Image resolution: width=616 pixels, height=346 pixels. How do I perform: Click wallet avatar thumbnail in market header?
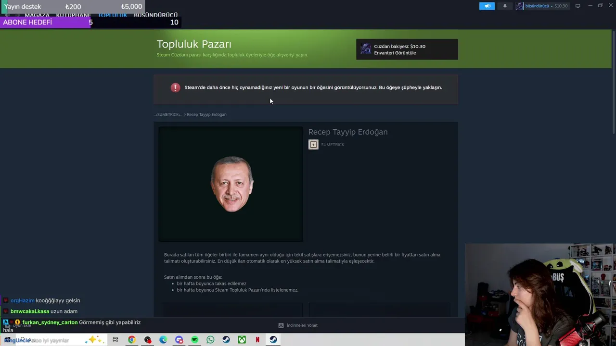366,49
